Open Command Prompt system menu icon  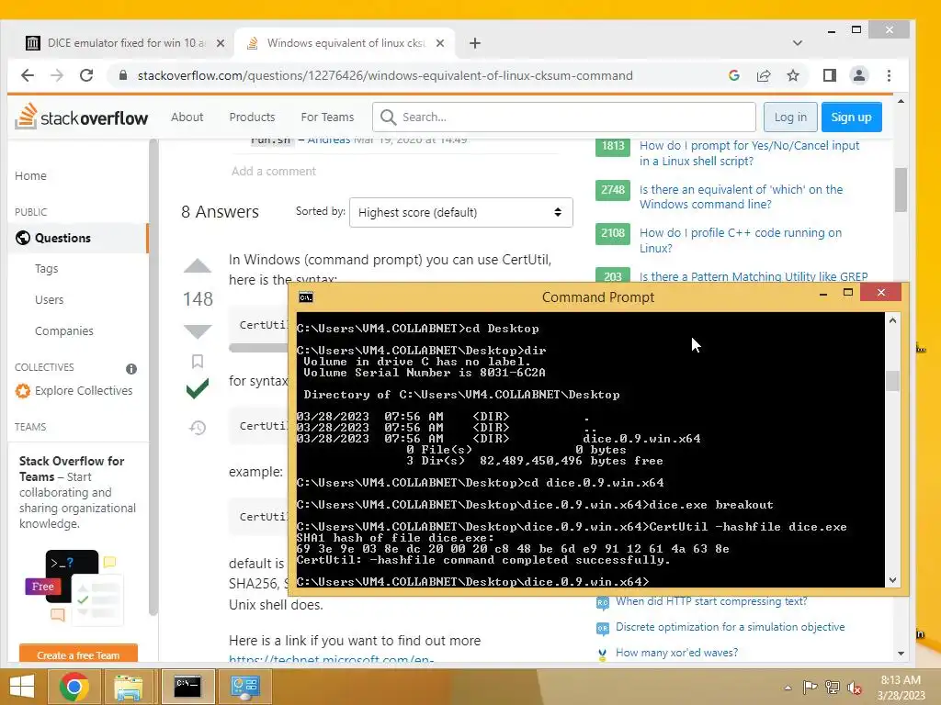click(x=305, y=297)
